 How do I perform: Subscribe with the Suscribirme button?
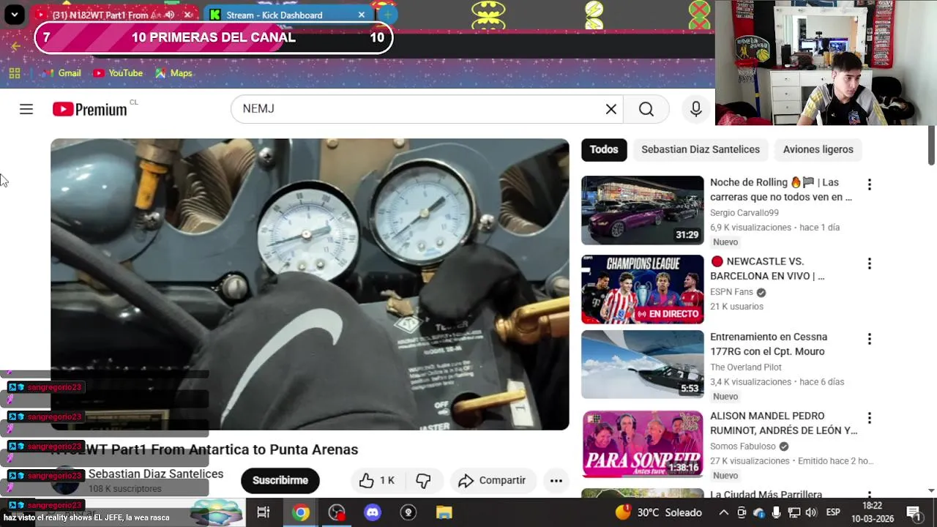coord(280,480)
